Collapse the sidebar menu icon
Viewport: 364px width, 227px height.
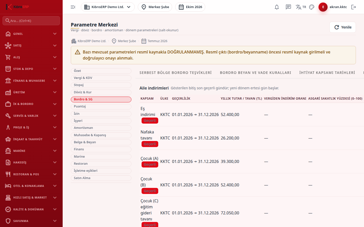73,7
